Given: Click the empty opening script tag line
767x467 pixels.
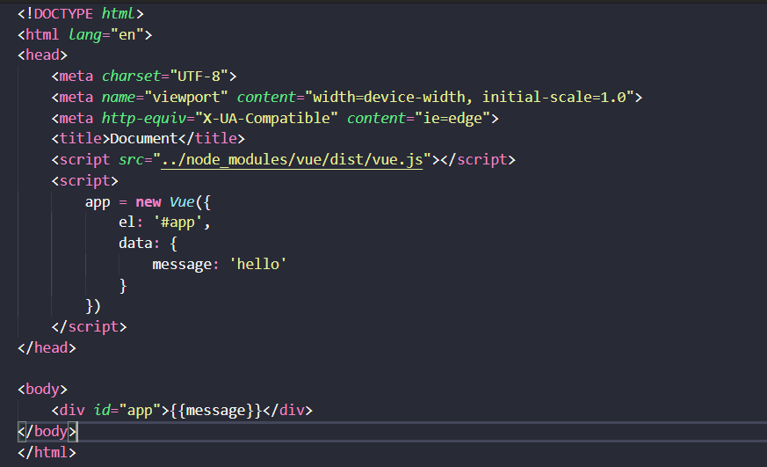Looking at the screenshot, I should click(x=84, y=181).
